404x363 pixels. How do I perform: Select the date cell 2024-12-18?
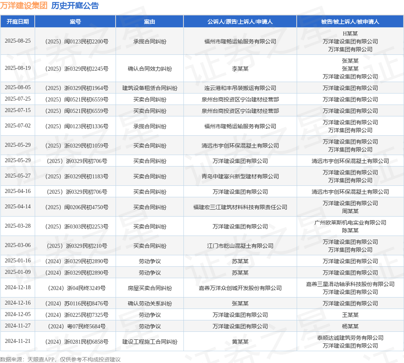tap(18, 288)
